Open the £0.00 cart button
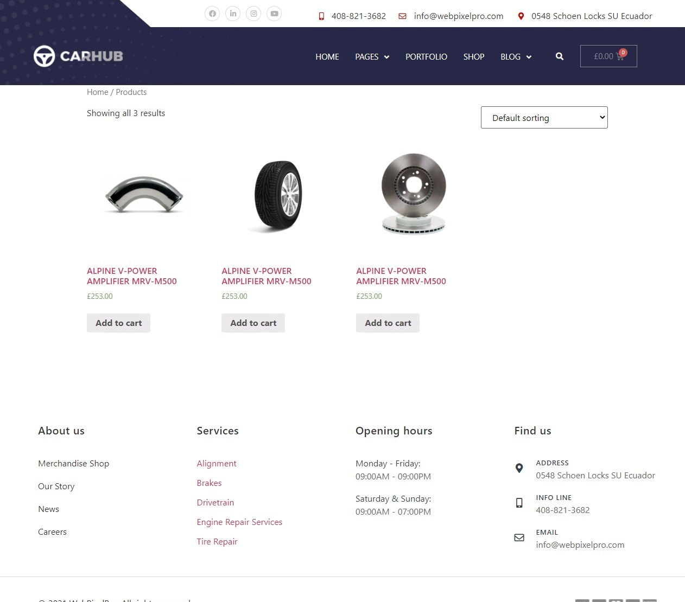Screen dimensions: 685x602 pos(608,56)
